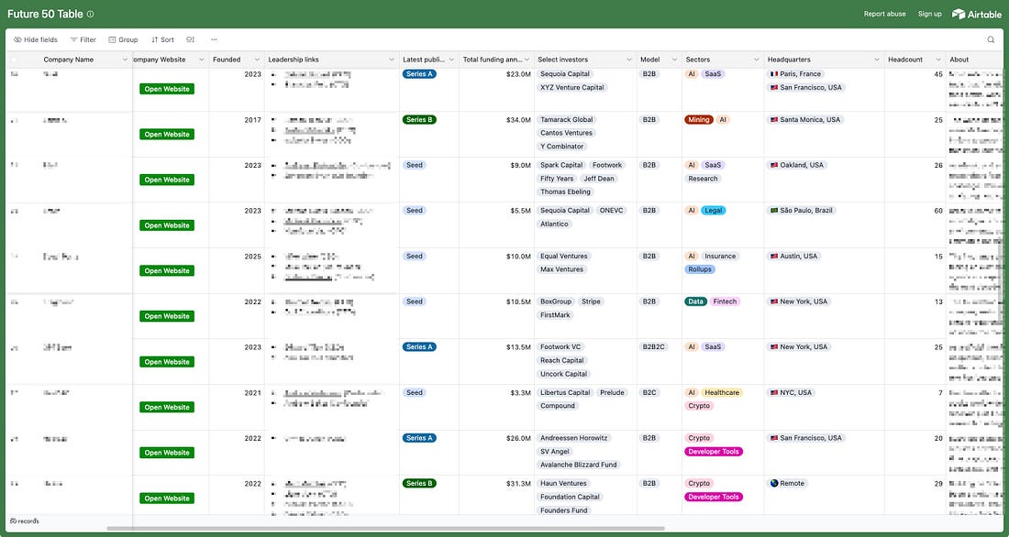The width and height of the screenshot is (1009, 537).
Task: Click the Mining sector tag
Action: point(698,120)
